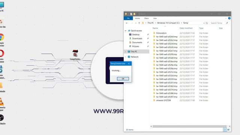
Task: Select Downloads in Quick access
Action: pyautogui.click(x=137, y=38)
